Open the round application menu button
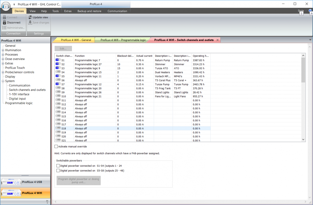This screenshot has width=313, height=205. [x=6, y=6]
